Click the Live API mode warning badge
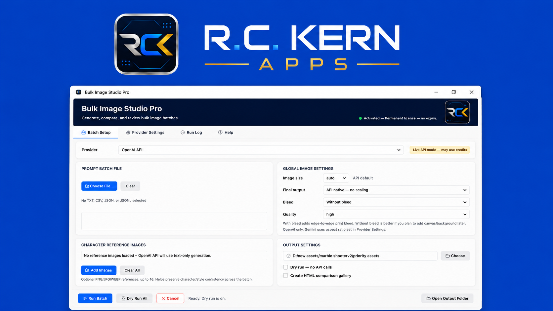The height and width of the screenshot is (311, 553). (440, 150)
